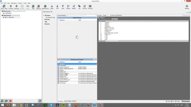Click the bookmarks panel options icon at bottom
The width and height of the screenshot is (191, 107).
pos(40,101)
